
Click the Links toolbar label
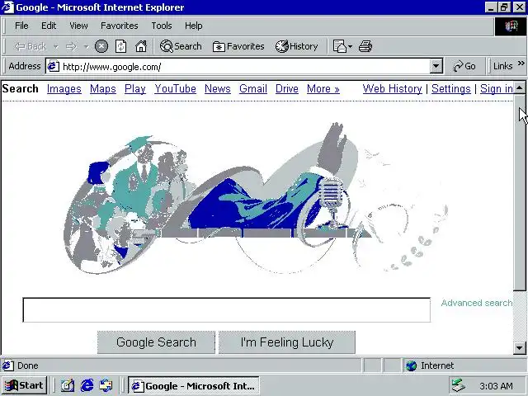[x=502, y=66]
